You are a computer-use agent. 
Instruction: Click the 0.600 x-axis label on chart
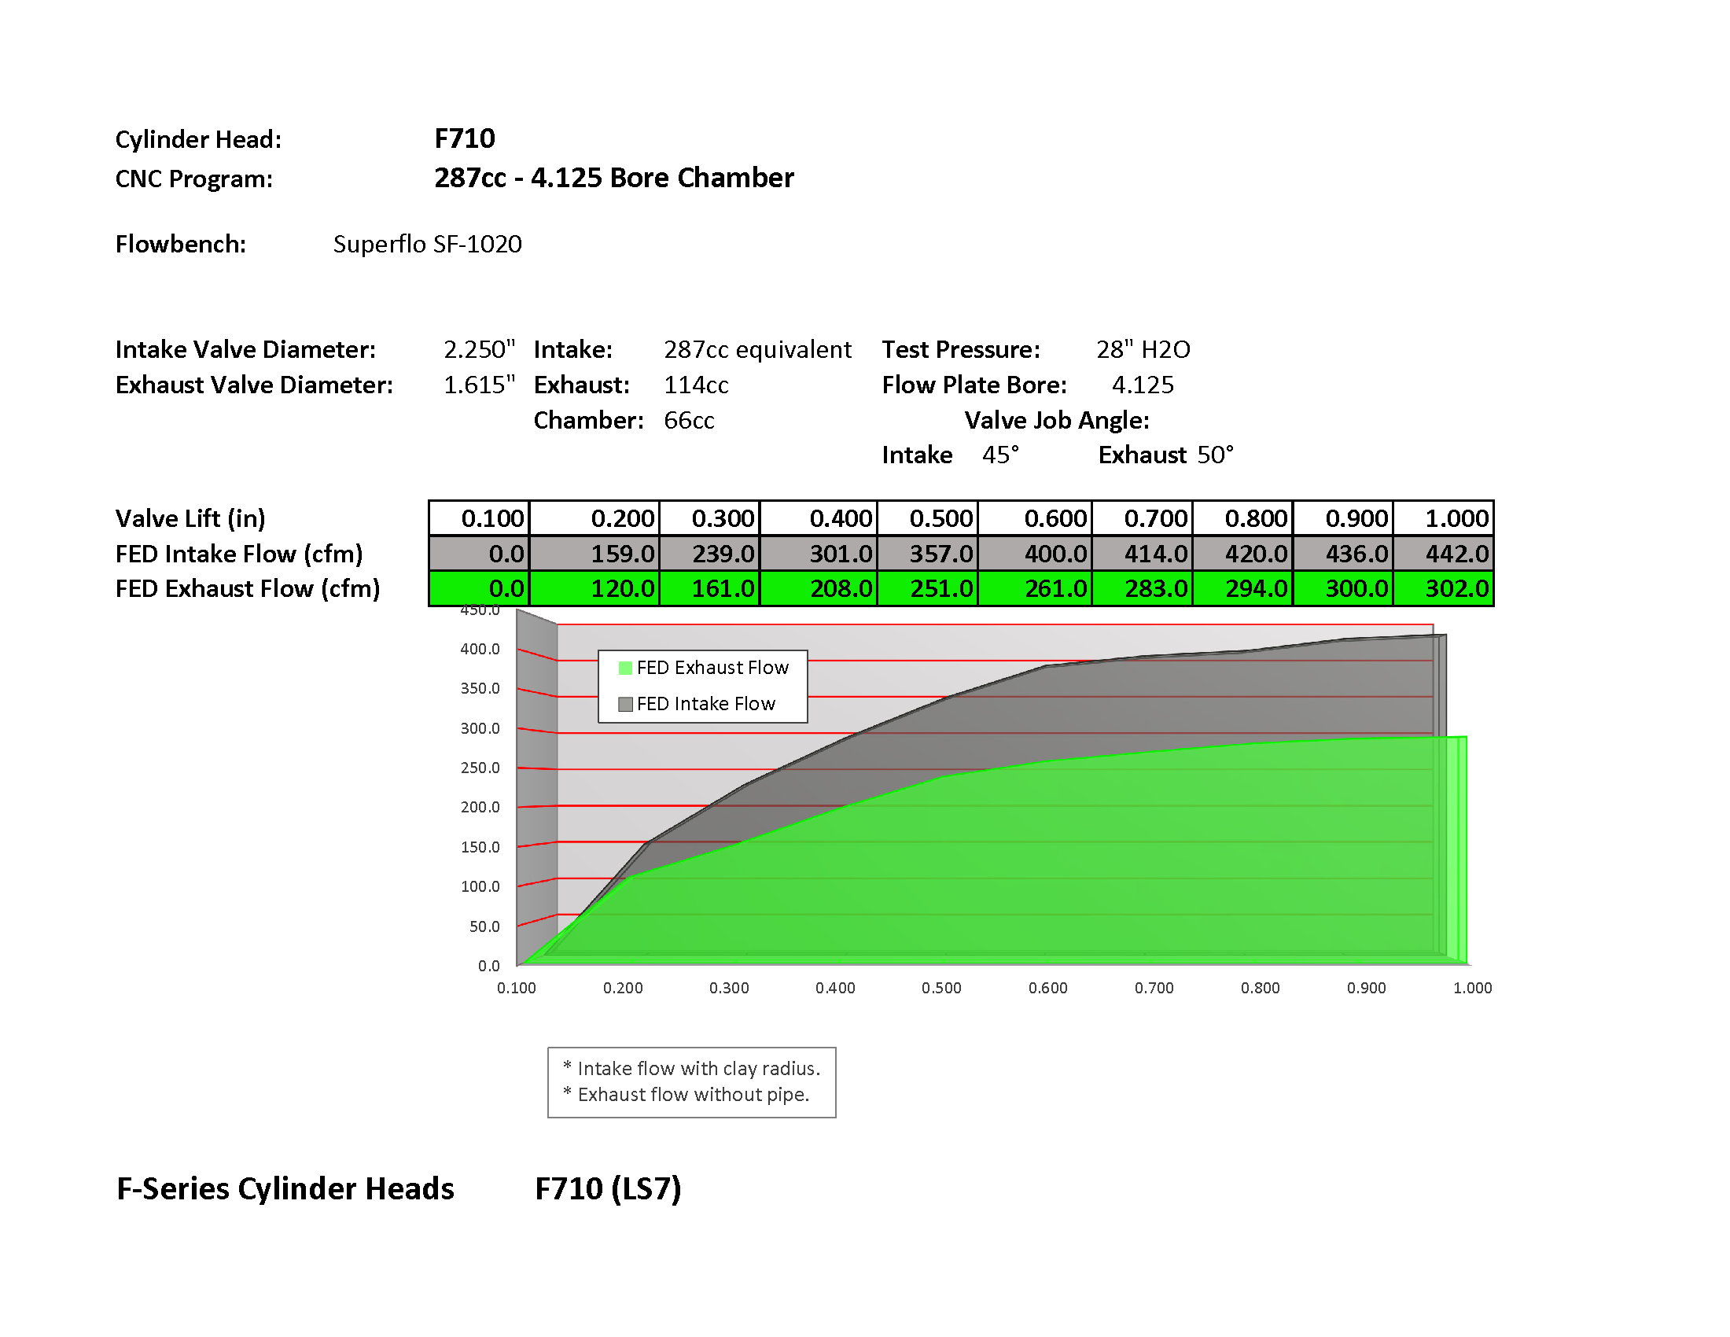tap(1047, 988)
